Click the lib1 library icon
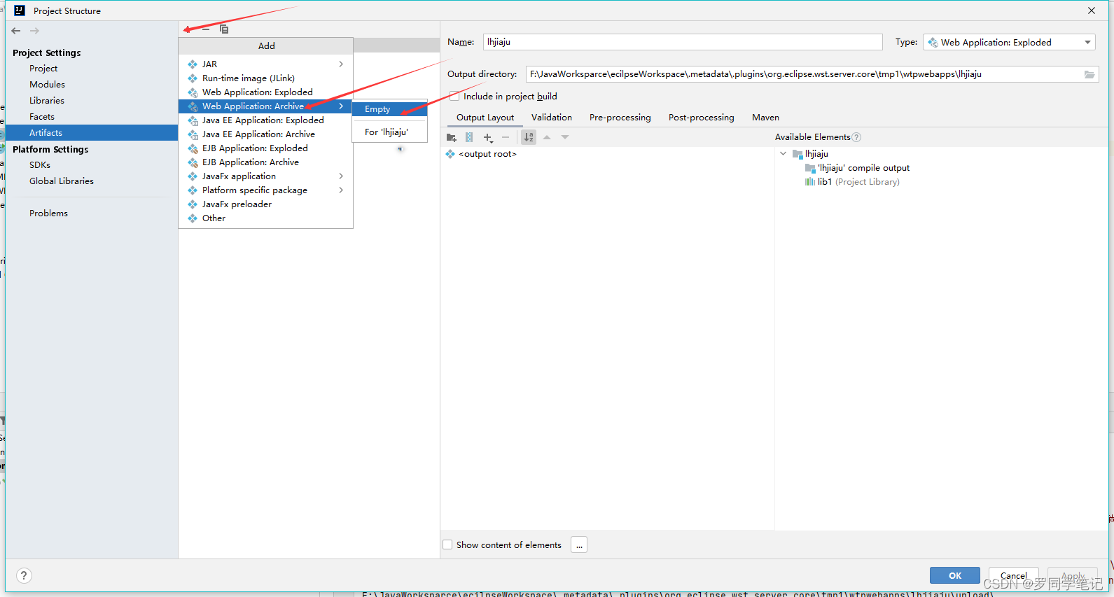 810,182
